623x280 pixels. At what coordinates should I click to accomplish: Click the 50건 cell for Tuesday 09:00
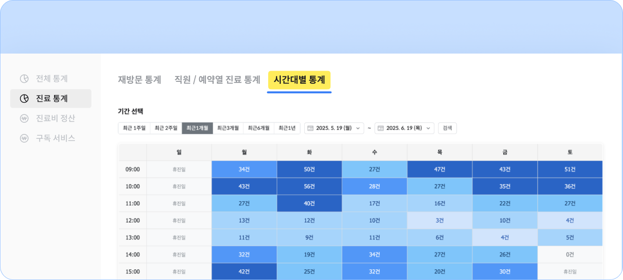310,169
